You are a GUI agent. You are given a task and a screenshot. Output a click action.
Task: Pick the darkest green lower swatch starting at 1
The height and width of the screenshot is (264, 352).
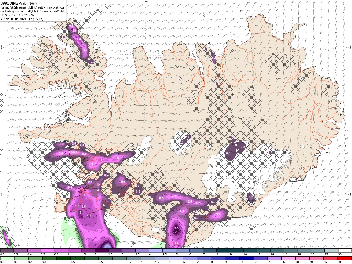coord(63,258)
